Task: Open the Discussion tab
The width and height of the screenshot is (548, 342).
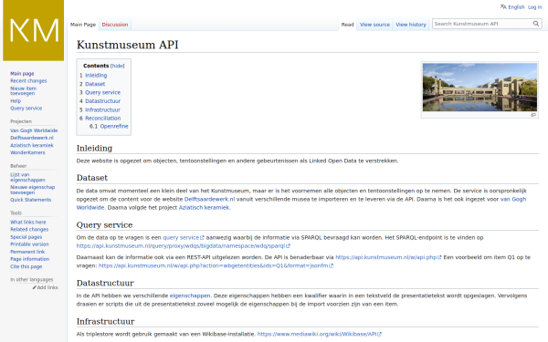Action: pyautogui.click(x=115, y=25)
